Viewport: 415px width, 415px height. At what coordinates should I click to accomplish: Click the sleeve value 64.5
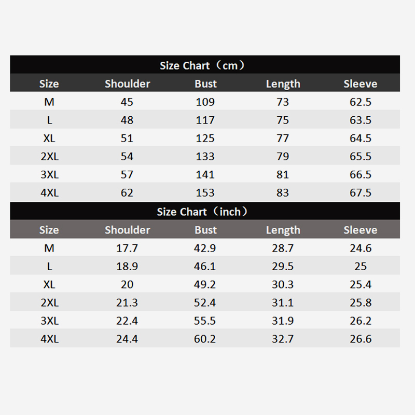pos(361,139)
